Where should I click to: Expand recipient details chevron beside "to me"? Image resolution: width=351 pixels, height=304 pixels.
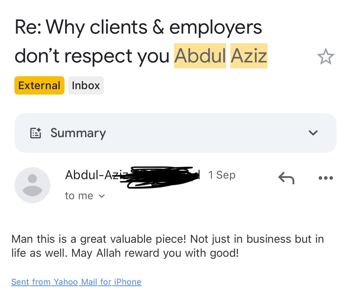(102, 196)
